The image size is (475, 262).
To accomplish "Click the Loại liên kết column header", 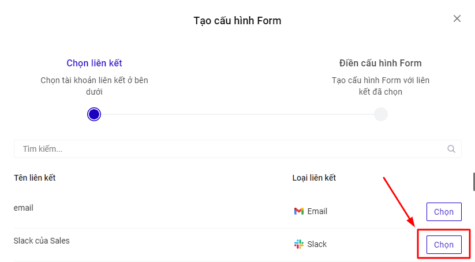I will pos(314,178).
